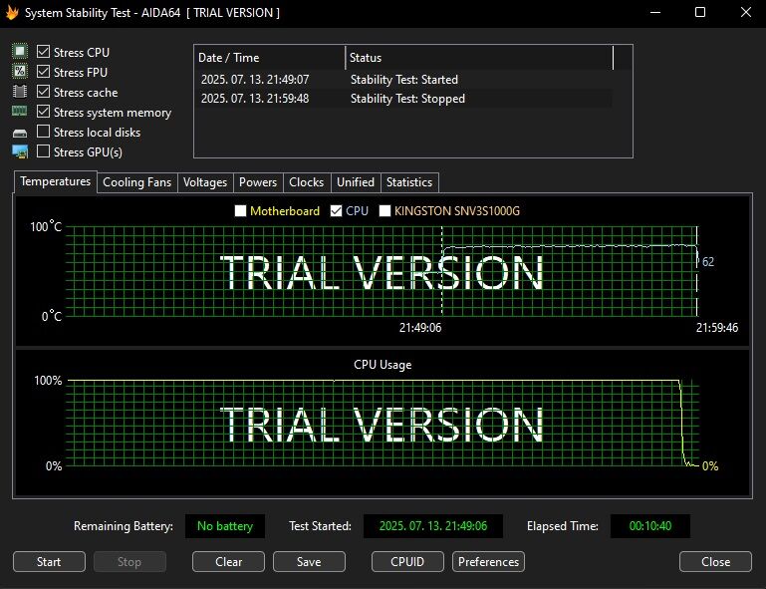Click the 0% reading beside the CPU usage graph

[710, 466]
